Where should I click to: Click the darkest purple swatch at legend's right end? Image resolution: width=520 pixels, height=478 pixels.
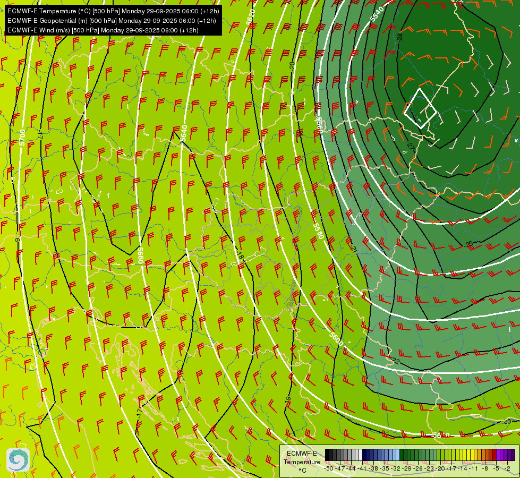point(514,455)
